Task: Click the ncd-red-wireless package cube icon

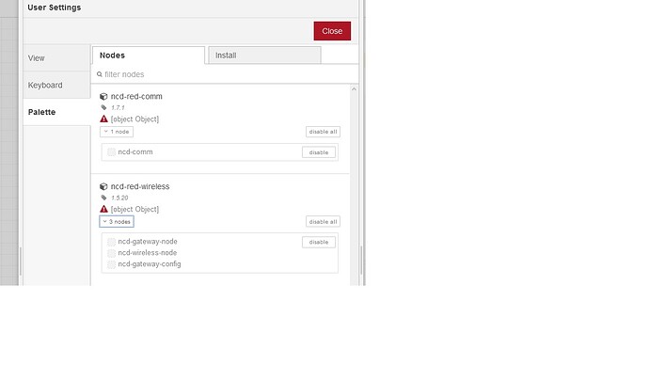Action: (103, 186)
